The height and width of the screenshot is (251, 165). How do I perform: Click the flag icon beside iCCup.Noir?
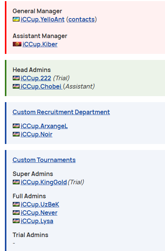coord(16,134)
